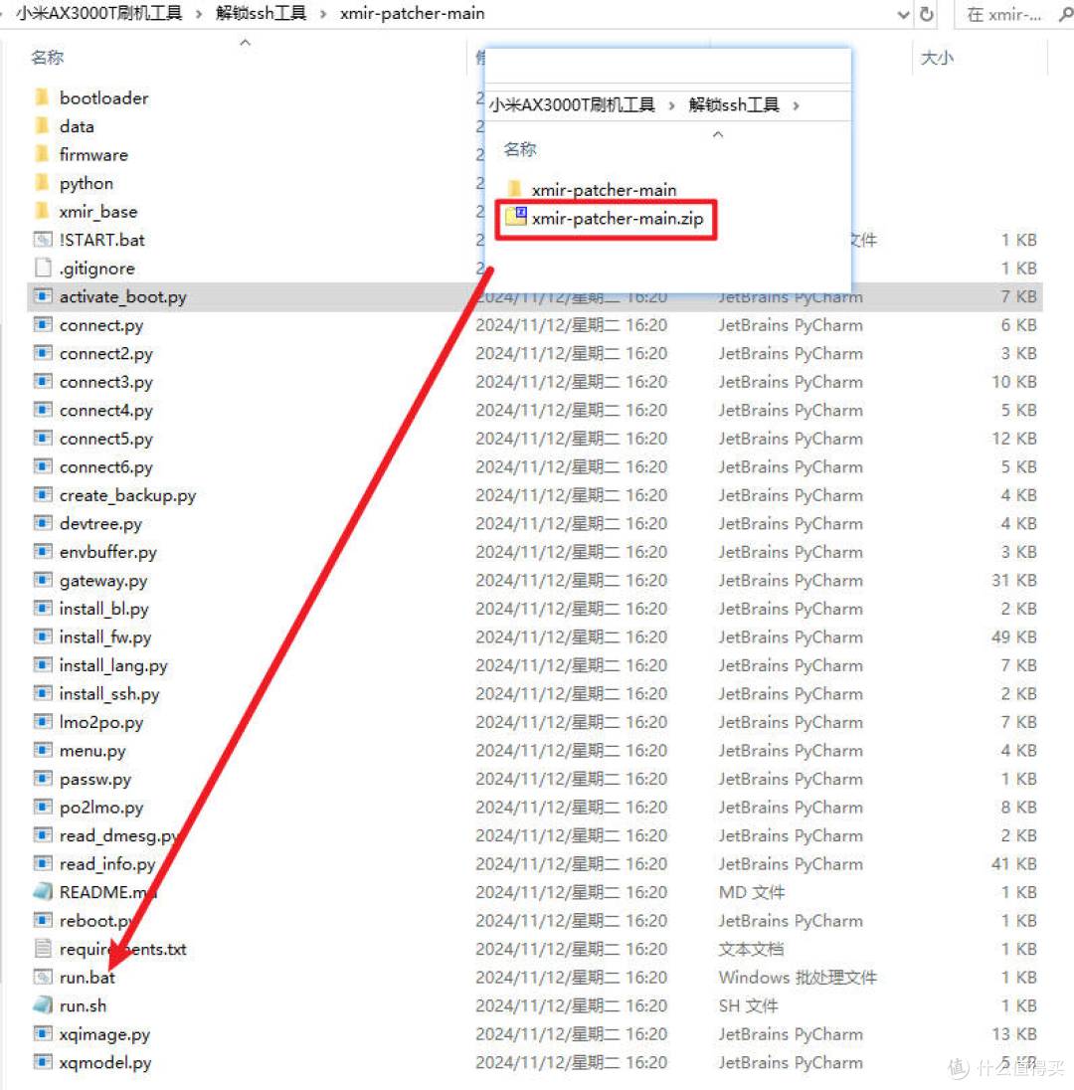Click the devtree.py file icon
This screenshot has height=1090, width=1074.
coord(43,523)
